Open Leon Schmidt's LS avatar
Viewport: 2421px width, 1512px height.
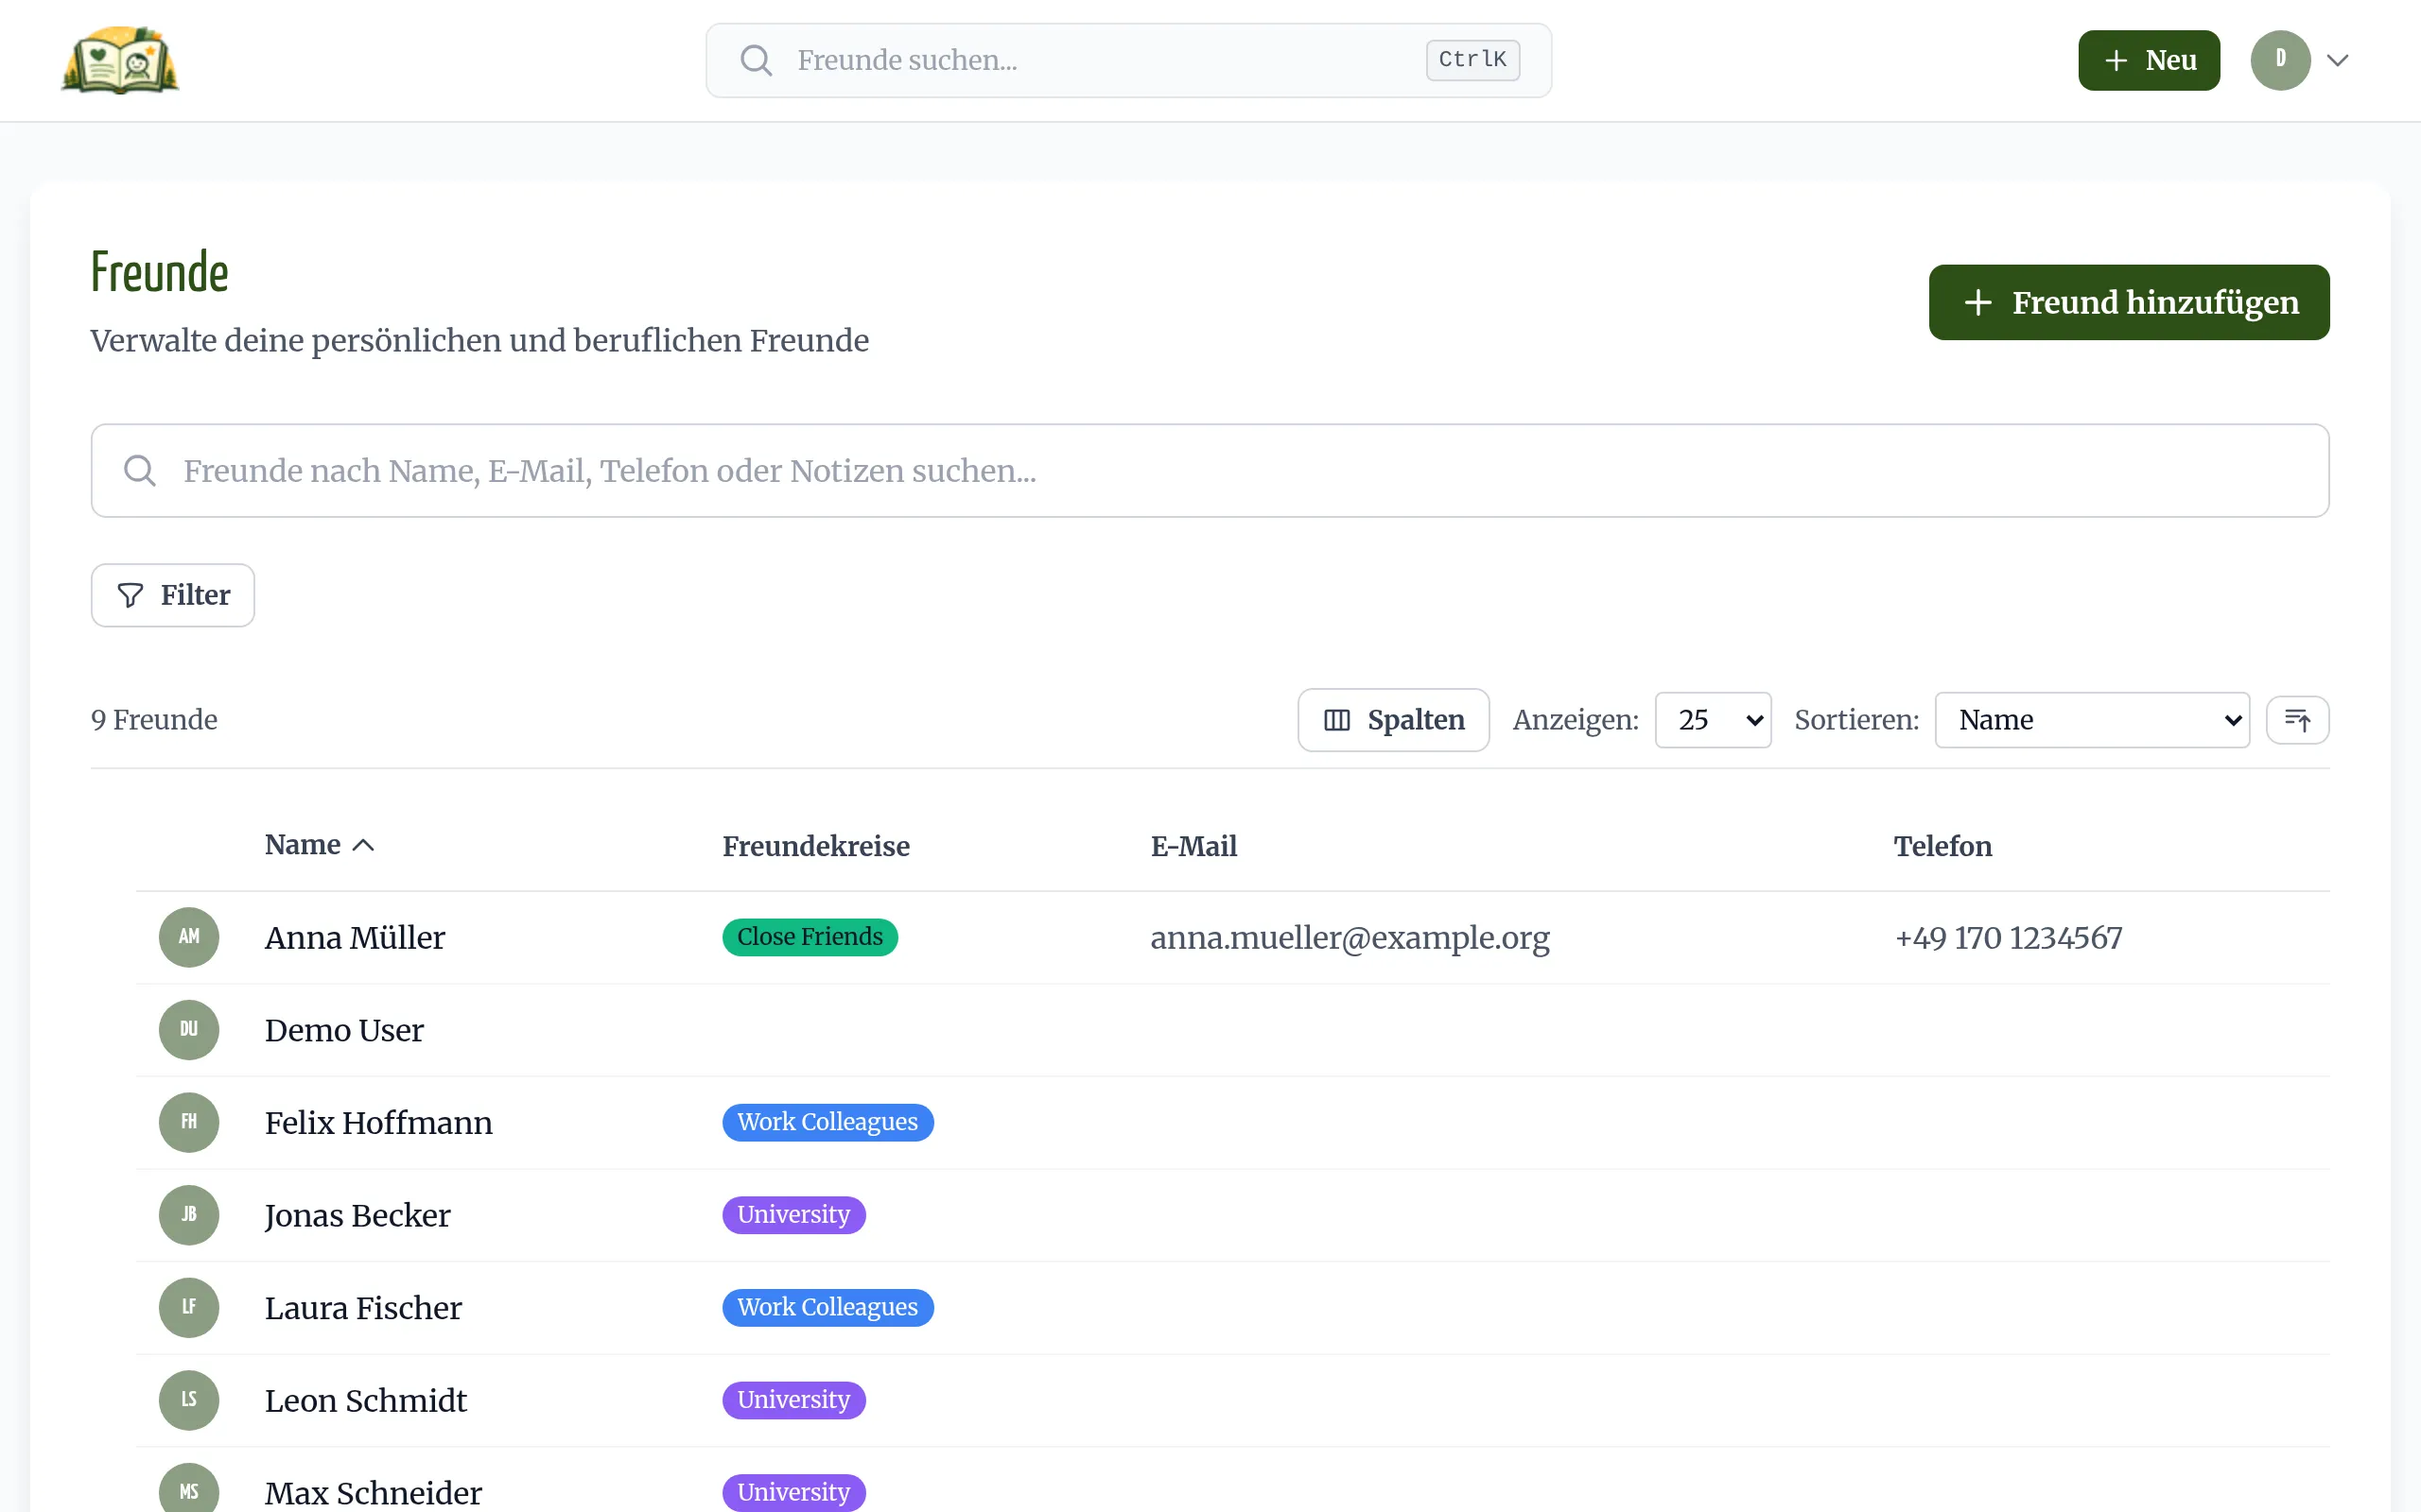(x=189, y=1400)
